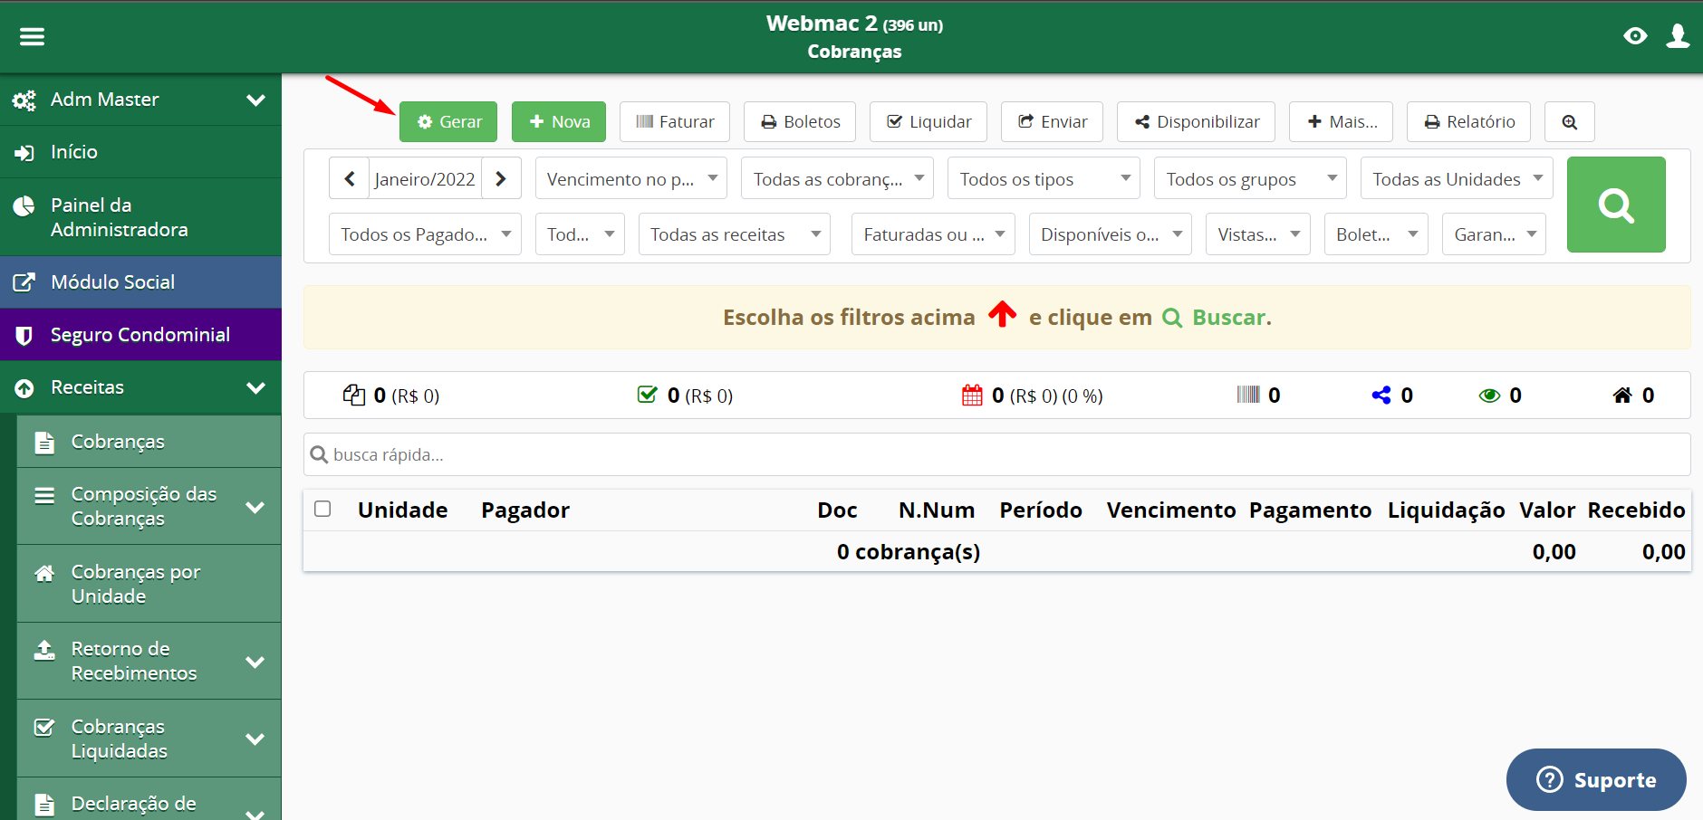1703x820 pixels.
Task: Open Painel da Administradora
Action: tap(140, 217)
